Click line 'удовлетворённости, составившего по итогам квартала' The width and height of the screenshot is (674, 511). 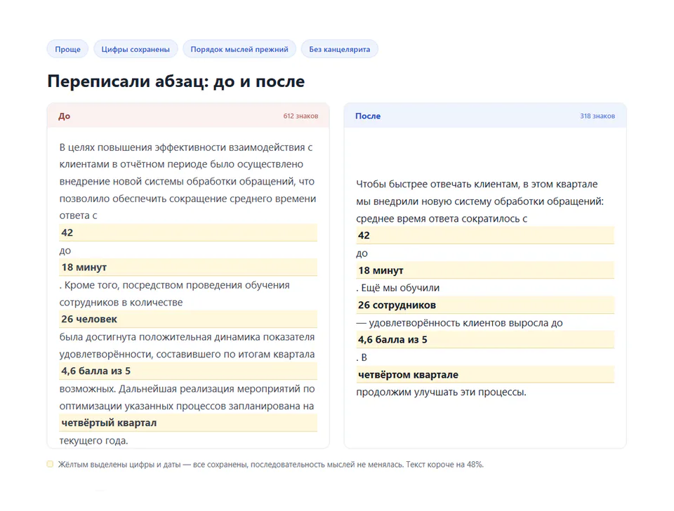[187, 354]
